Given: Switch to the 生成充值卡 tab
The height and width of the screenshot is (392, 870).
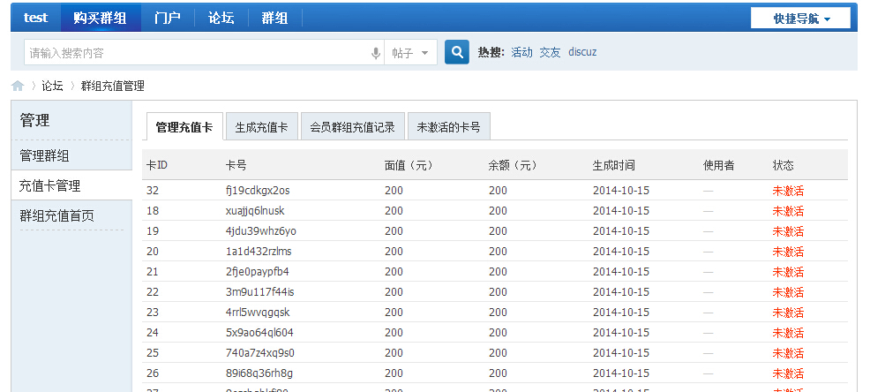Looking at the screenshot, I should 261,127.
